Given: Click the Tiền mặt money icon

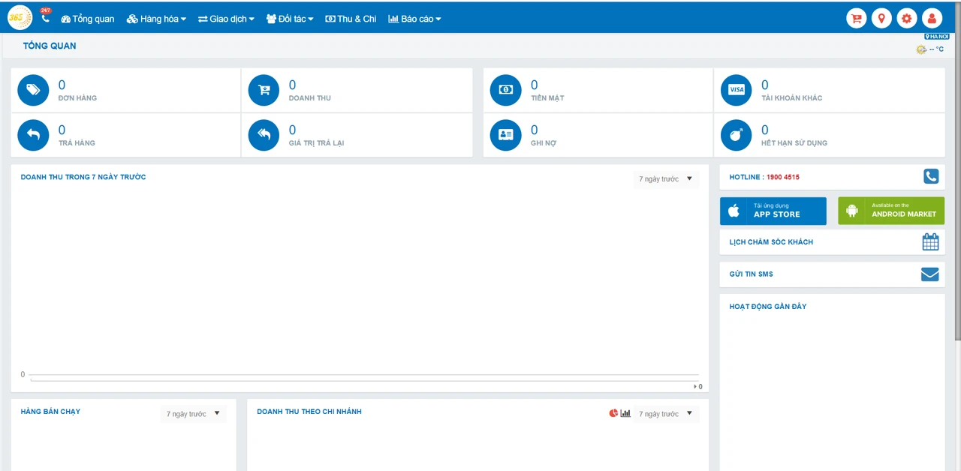Looking at the screenshot, I should coord(505,90).
